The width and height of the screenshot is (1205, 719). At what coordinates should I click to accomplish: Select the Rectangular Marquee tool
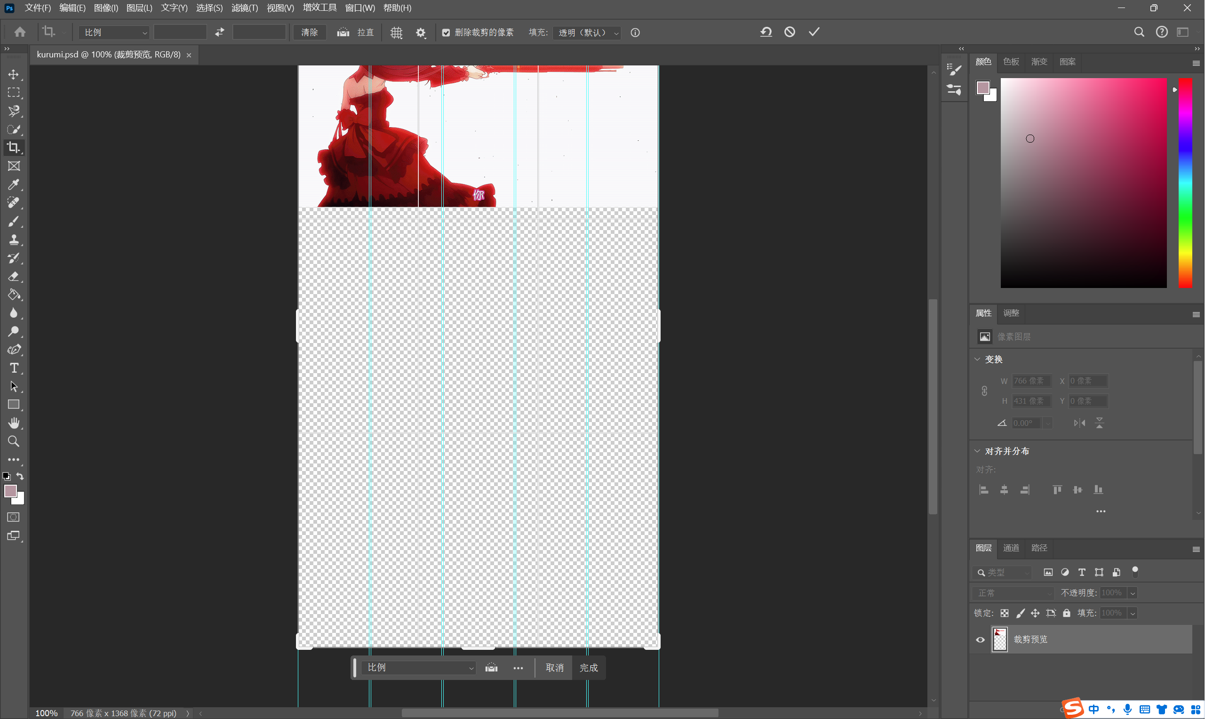point(14,93)
